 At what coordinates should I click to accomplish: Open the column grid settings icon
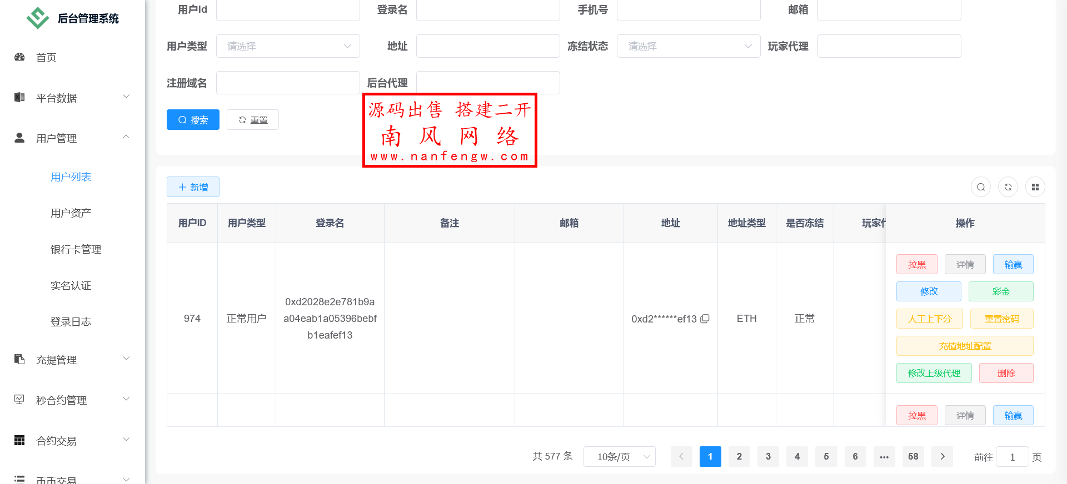pyautogui.click(x=1035, y=187)
